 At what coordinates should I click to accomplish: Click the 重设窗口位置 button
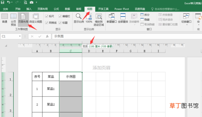click(168, 24)
